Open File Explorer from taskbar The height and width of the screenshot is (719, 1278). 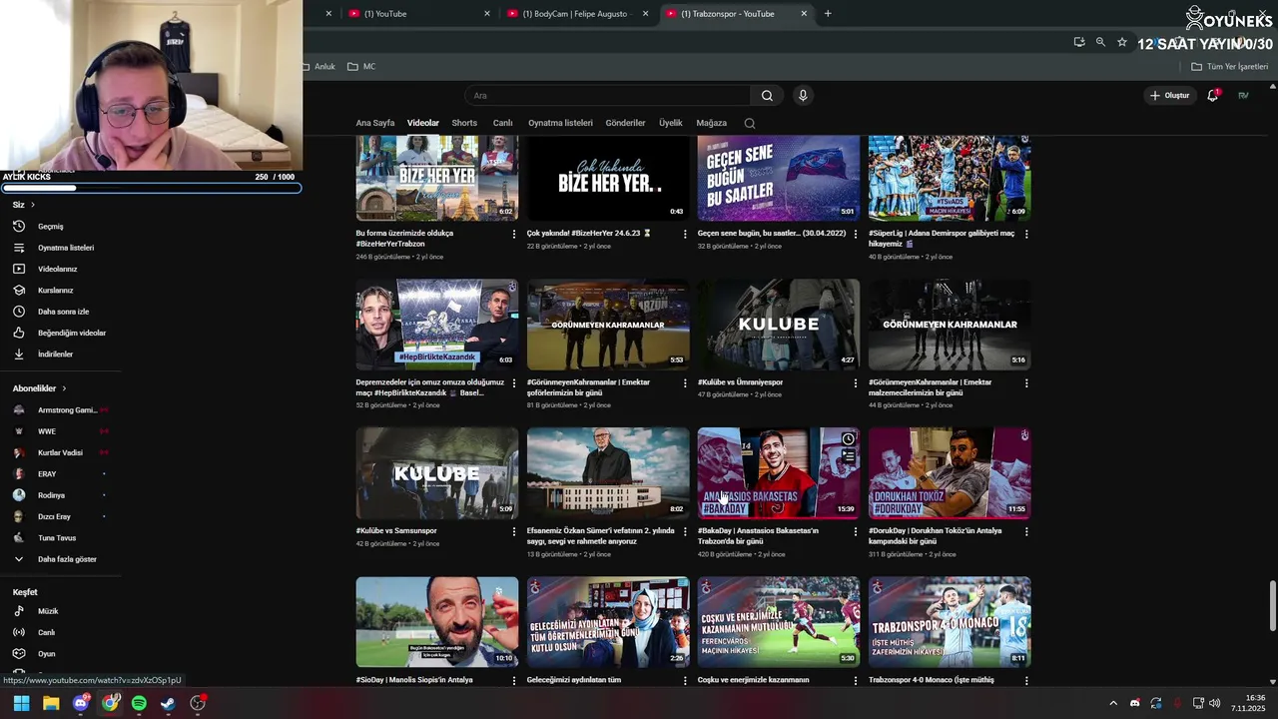[51, 703]
